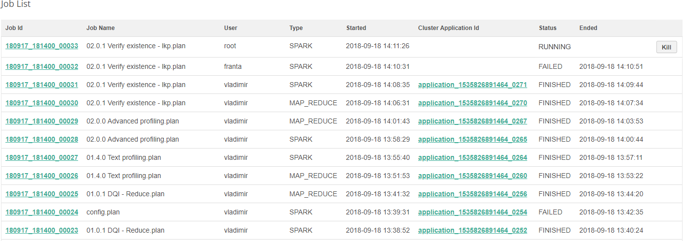View job 180917_181400_00027 details

pyautogui.click(x=42, y=157)
